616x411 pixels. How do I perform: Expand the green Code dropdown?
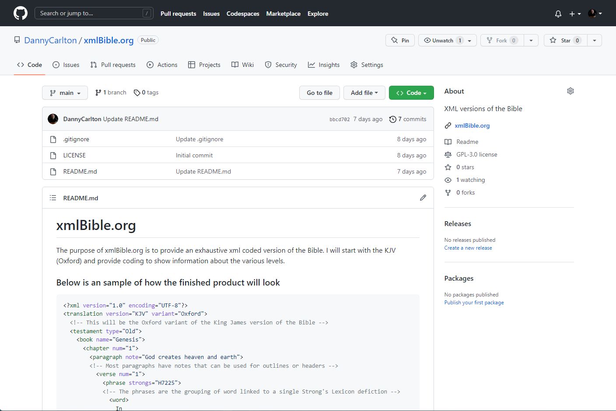(x=411, y=93)
